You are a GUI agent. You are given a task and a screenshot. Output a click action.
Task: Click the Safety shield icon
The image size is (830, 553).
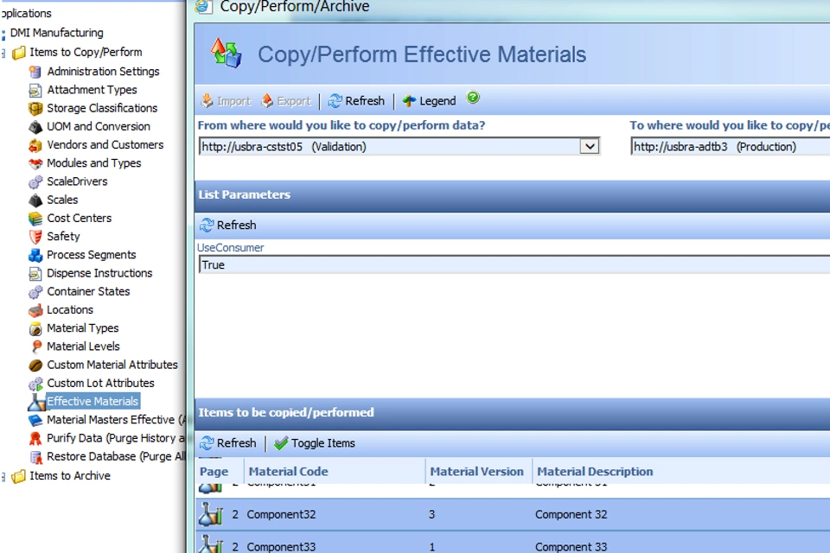pos(35,237)
